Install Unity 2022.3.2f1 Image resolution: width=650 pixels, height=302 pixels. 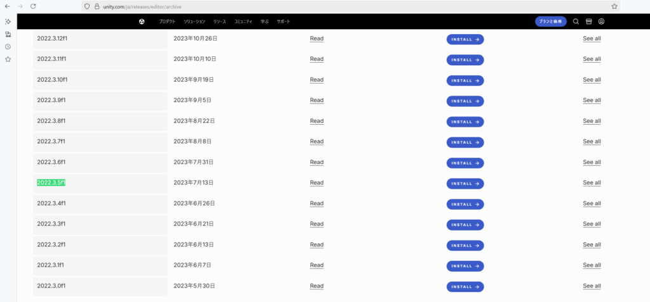(465, 245)
